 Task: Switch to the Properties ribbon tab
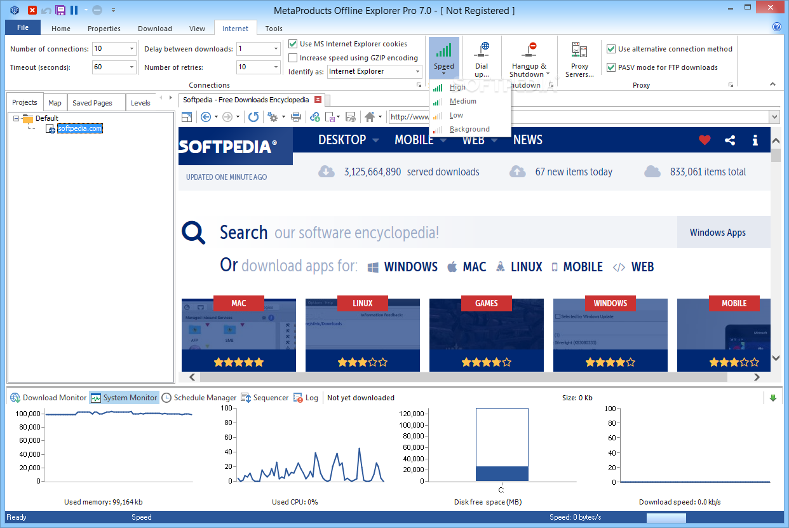pyautogui.click(x=104, y=29)
